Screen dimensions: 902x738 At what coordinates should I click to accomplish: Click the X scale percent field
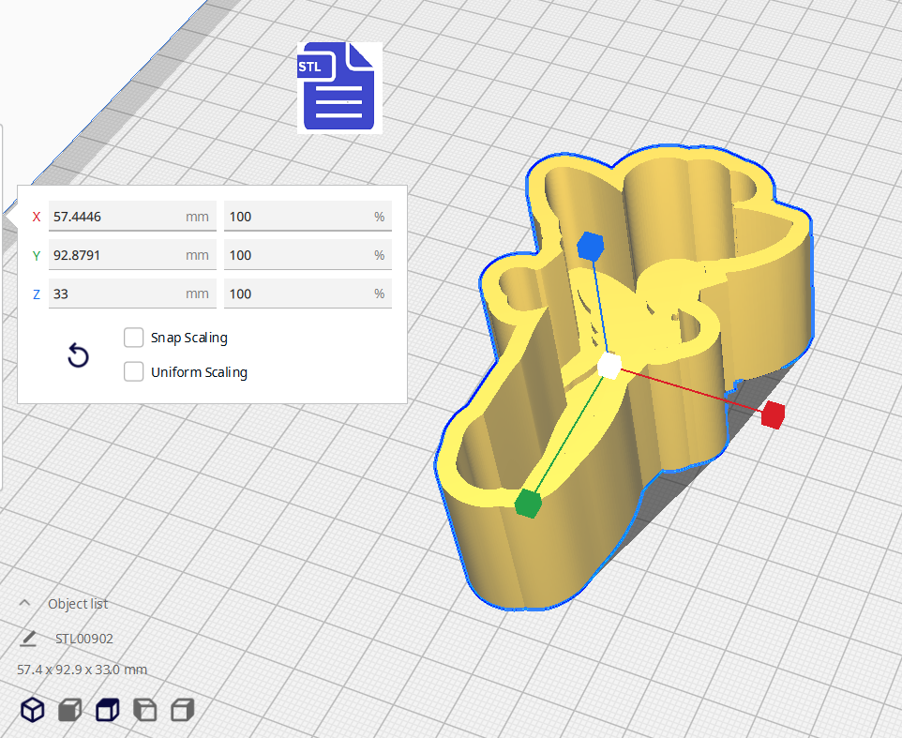coord(298,217)
